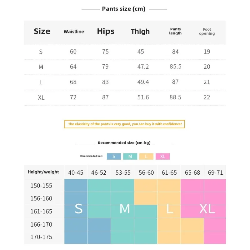The image size is (250, 250).
Task: Click the blue S legend swatch
Action: coord(114,157)
